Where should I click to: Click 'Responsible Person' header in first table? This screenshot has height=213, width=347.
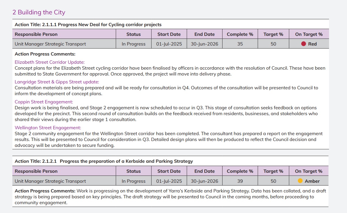(x=36, y=34)
